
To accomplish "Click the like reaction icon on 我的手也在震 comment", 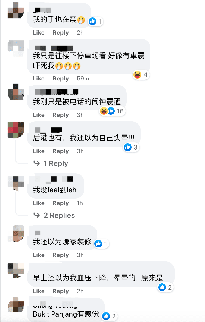I will [92, 21].
